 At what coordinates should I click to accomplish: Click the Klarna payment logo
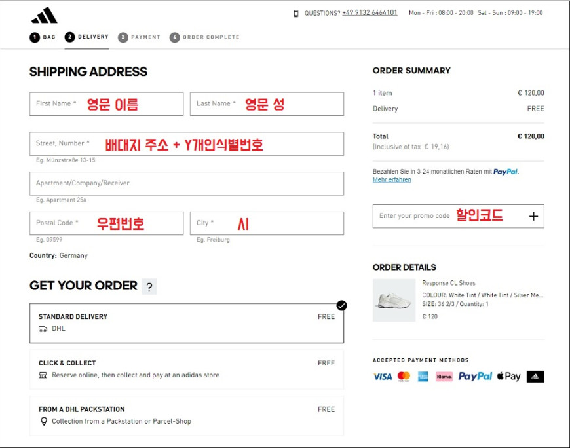[x=444, y=377]
